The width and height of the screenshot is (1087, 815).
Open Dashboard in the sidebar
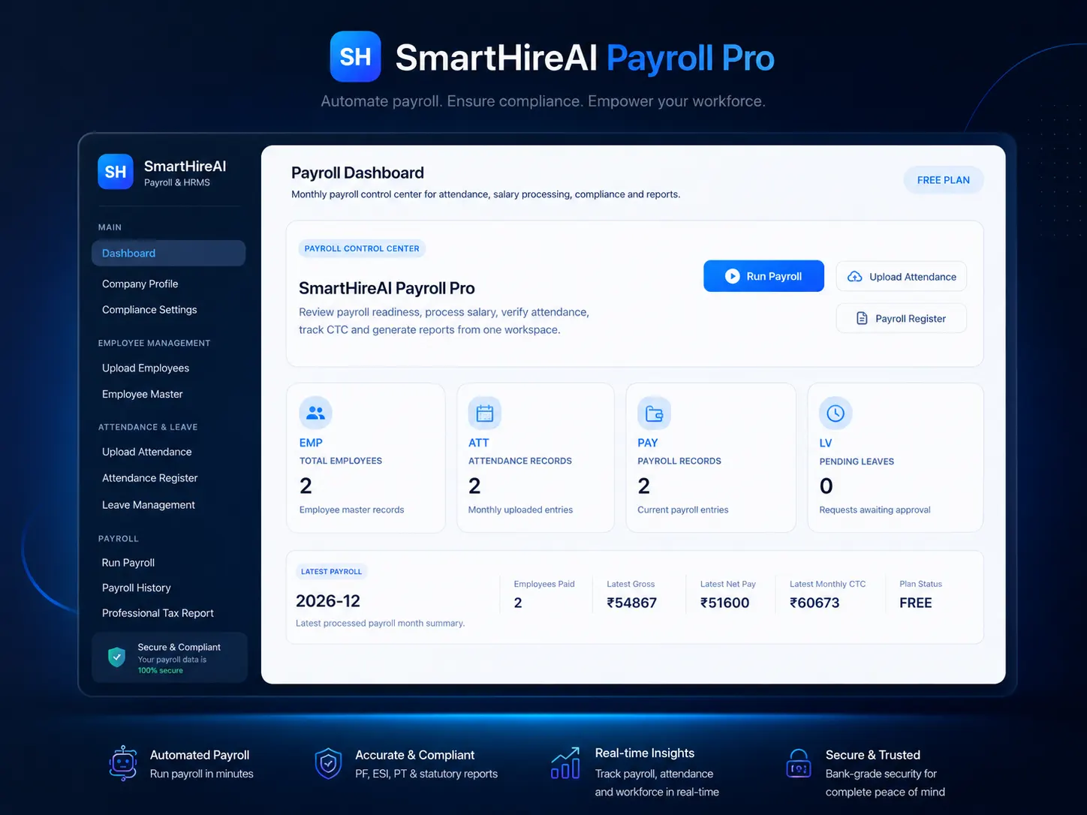168,253
